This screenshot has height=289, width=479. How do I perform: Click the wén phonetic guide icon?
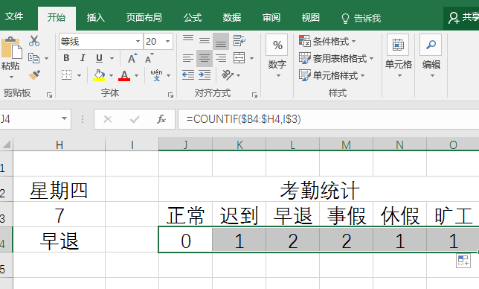pyautogui.click(x=156, y=75)
